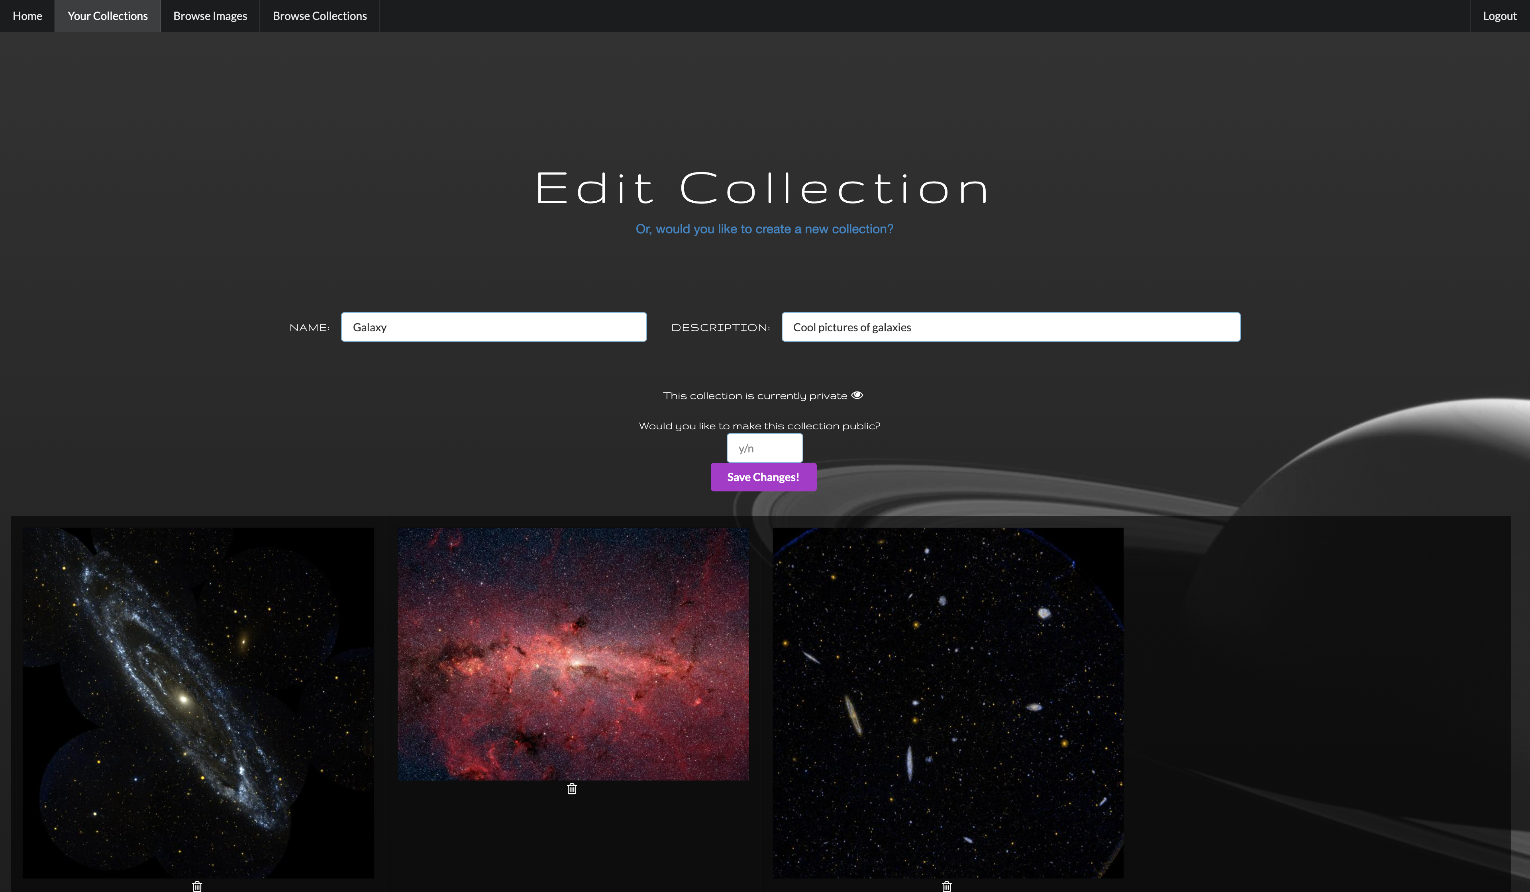The image size is (1530, 892).
Task: Click the eye icon beside private status
Action: click(x=857, y=395)
